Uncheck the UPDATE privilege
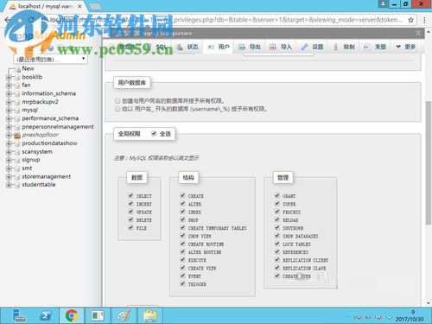The image size is (432, 324). [x=130, y=212]
